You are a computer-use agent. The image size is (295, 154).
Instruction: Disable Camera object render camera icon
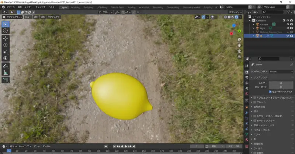tap(291, 24)
